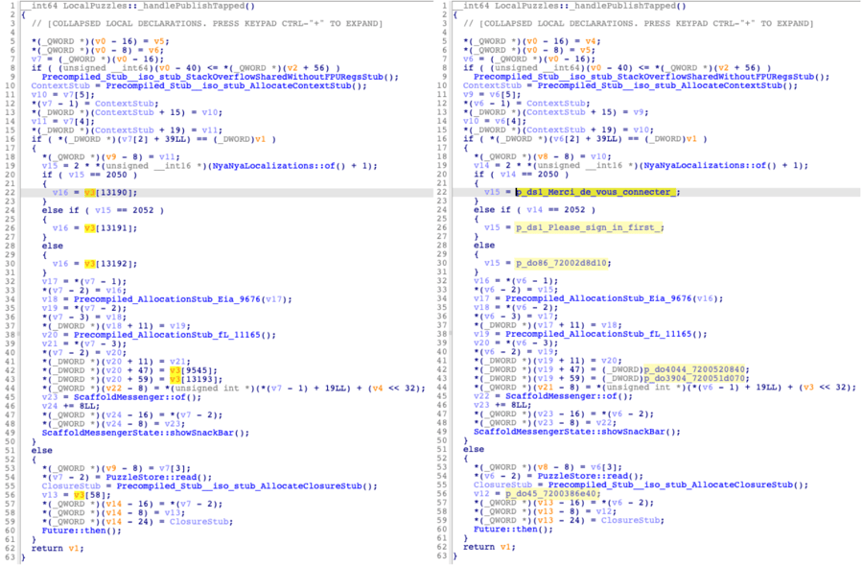
Task: Open Future::then() call in right pane
Action: (x=513, y=530)
